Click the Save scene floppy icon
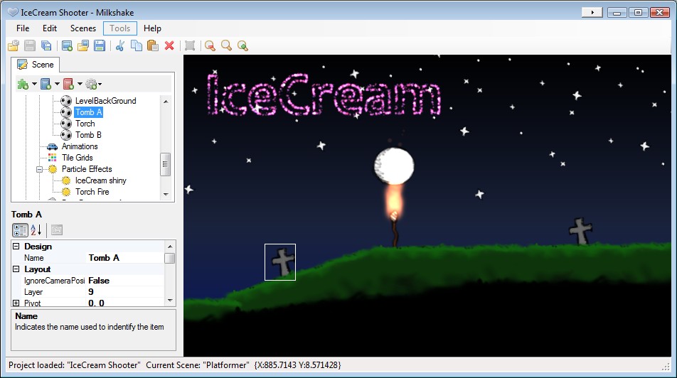The image size is (677, 378). coord(100,45)
